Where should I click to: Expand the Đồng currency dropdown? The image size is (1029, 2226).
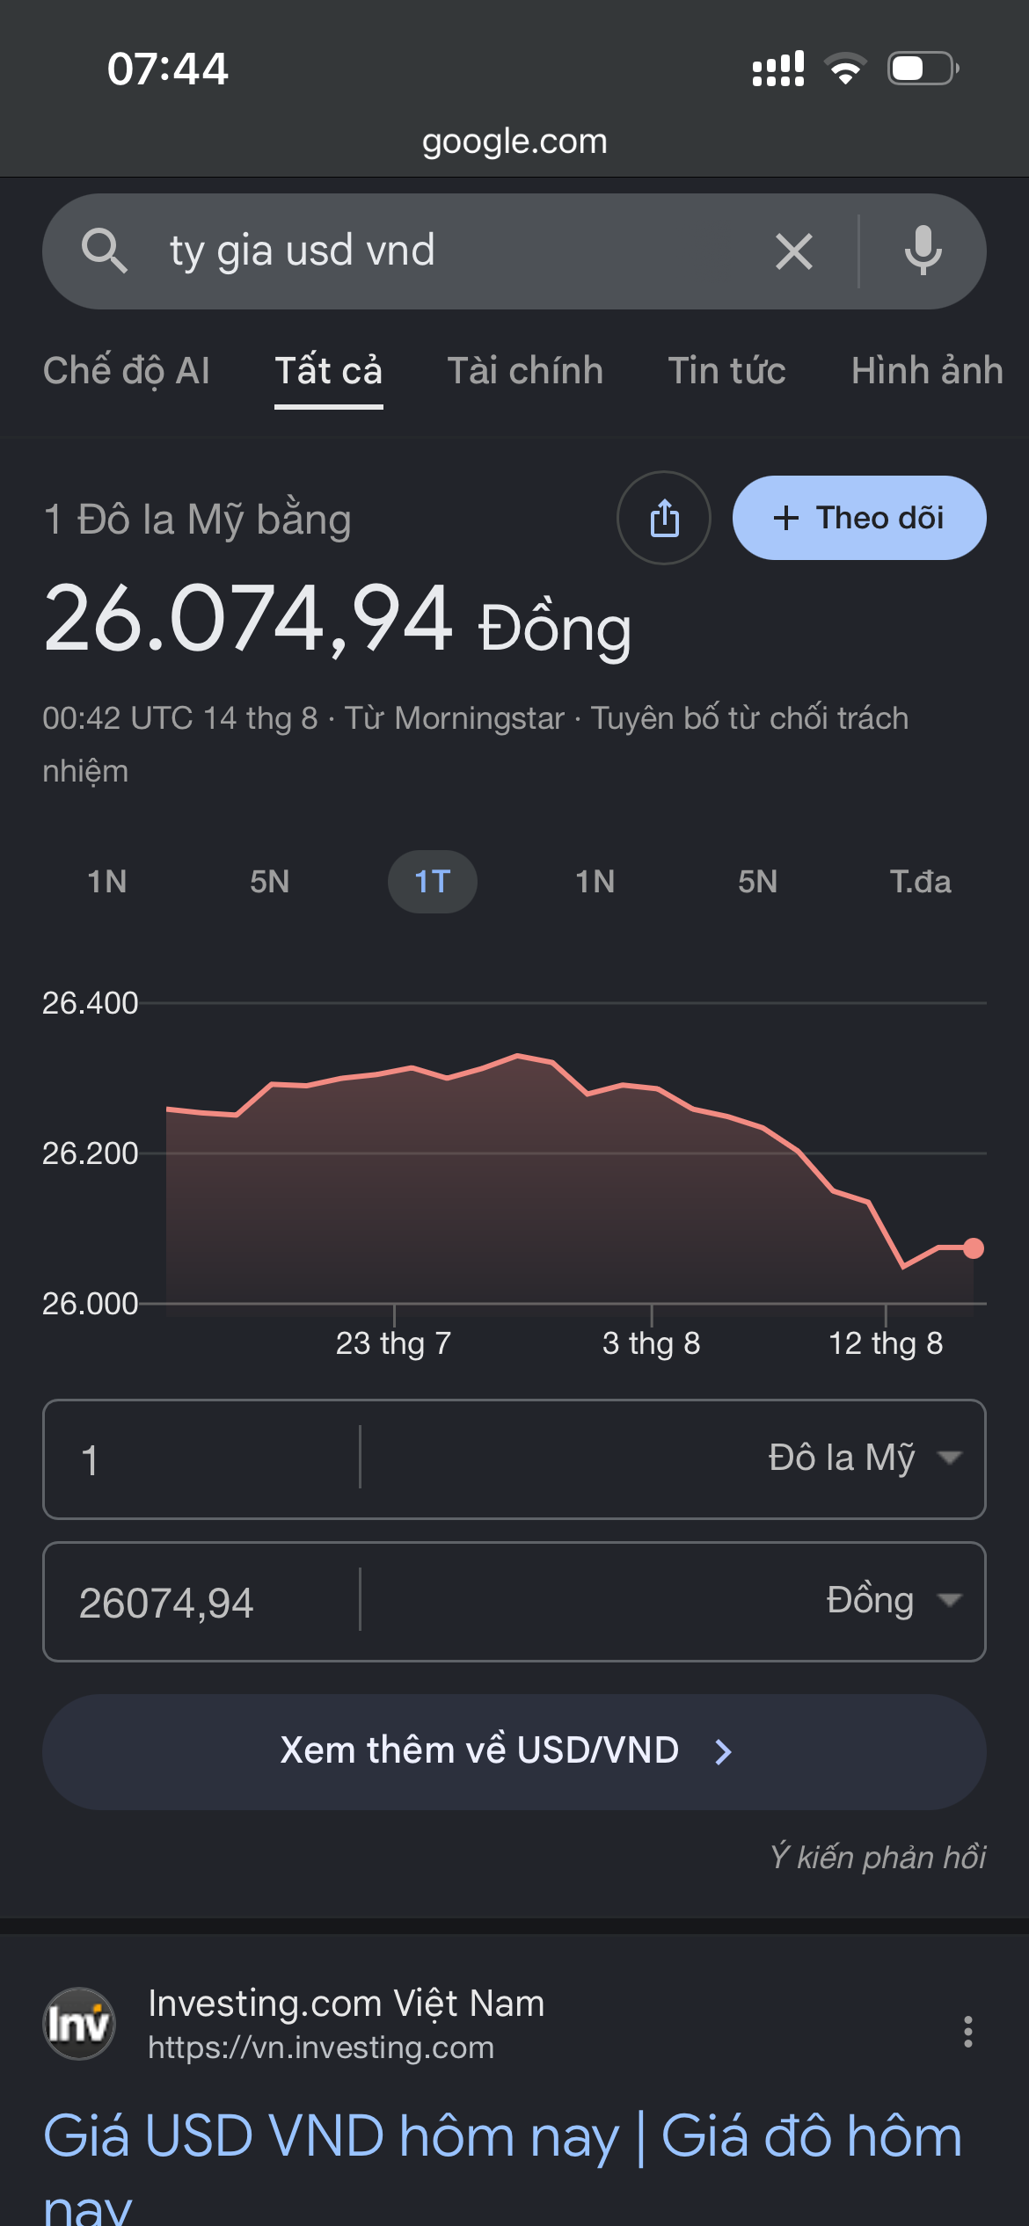coord(893,1600)
